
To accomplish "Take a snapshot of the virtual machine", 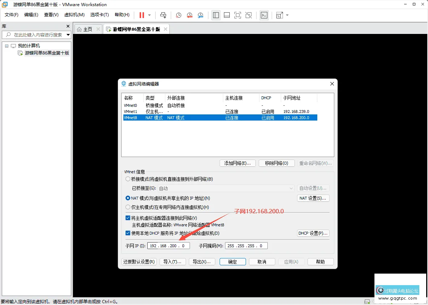I will [x=178, y=15].
